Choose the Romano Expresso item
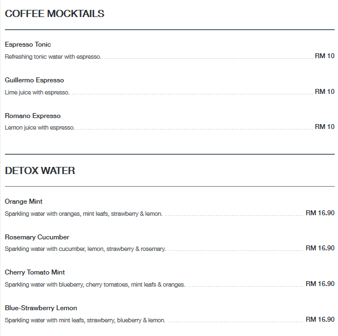Screen dimensions: 338x336 tap(32, 116)
